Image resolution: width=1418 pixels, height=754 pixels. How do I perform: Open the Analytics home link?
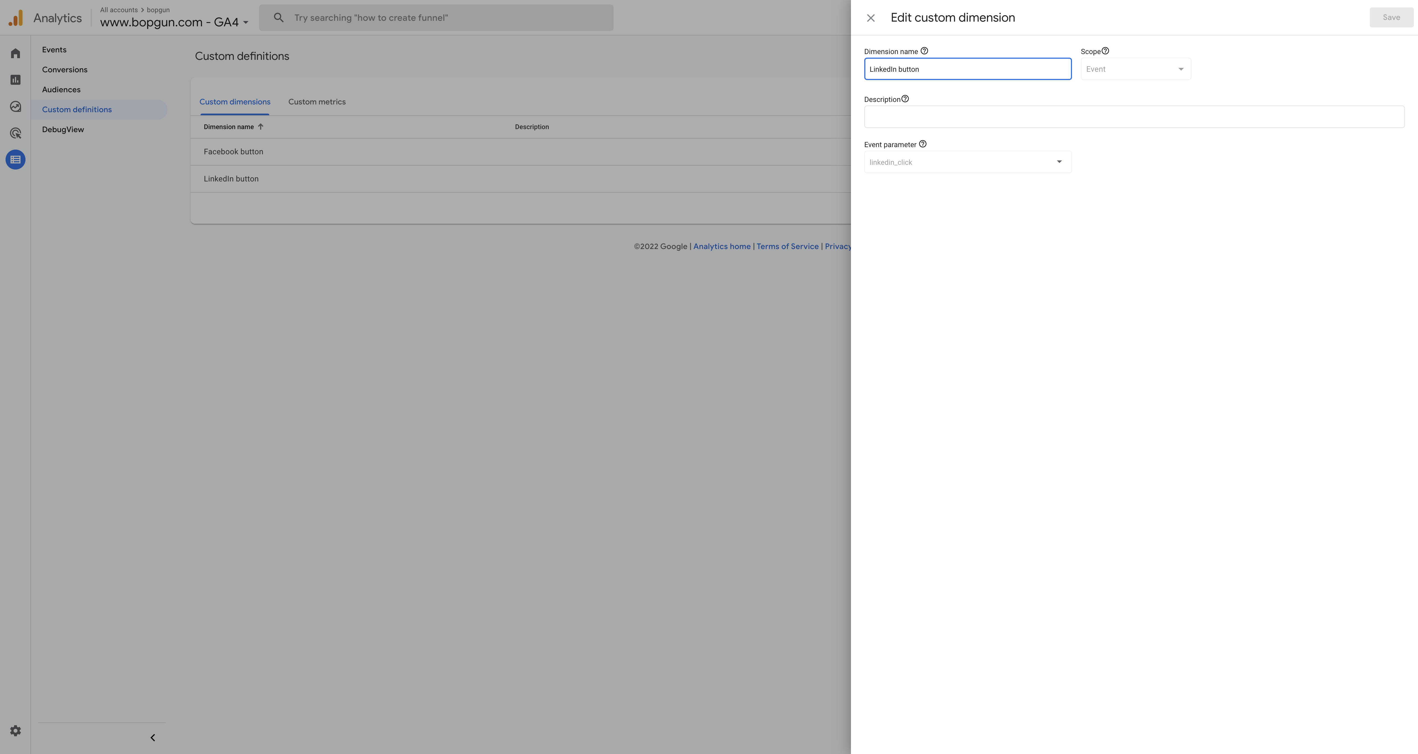tap(722, 246)
